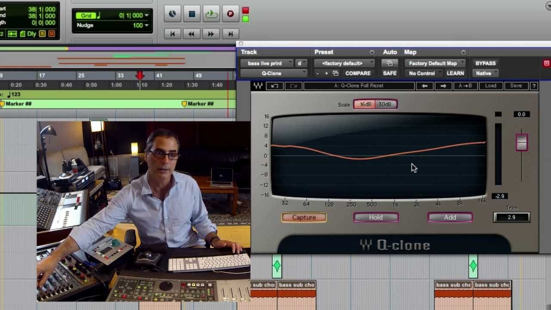
Task: Toggle automation SAFE mode
Action: [390, 73]
